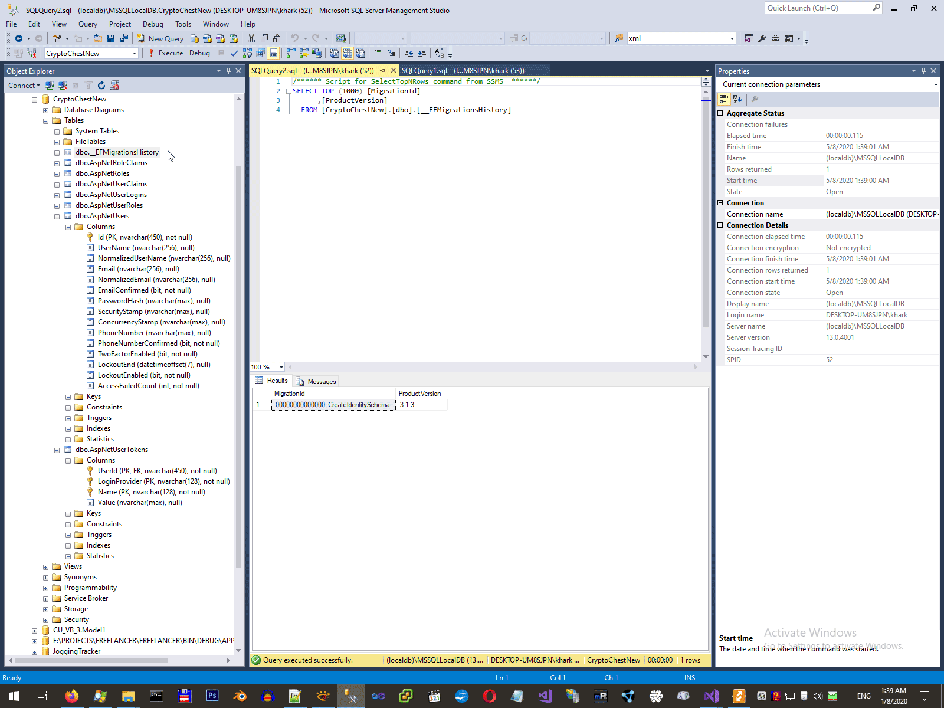The height and width of the screenshot is (708, 944).
Task: Close the SQLQuery2.sql tab
Action: (x=394, y=71)
